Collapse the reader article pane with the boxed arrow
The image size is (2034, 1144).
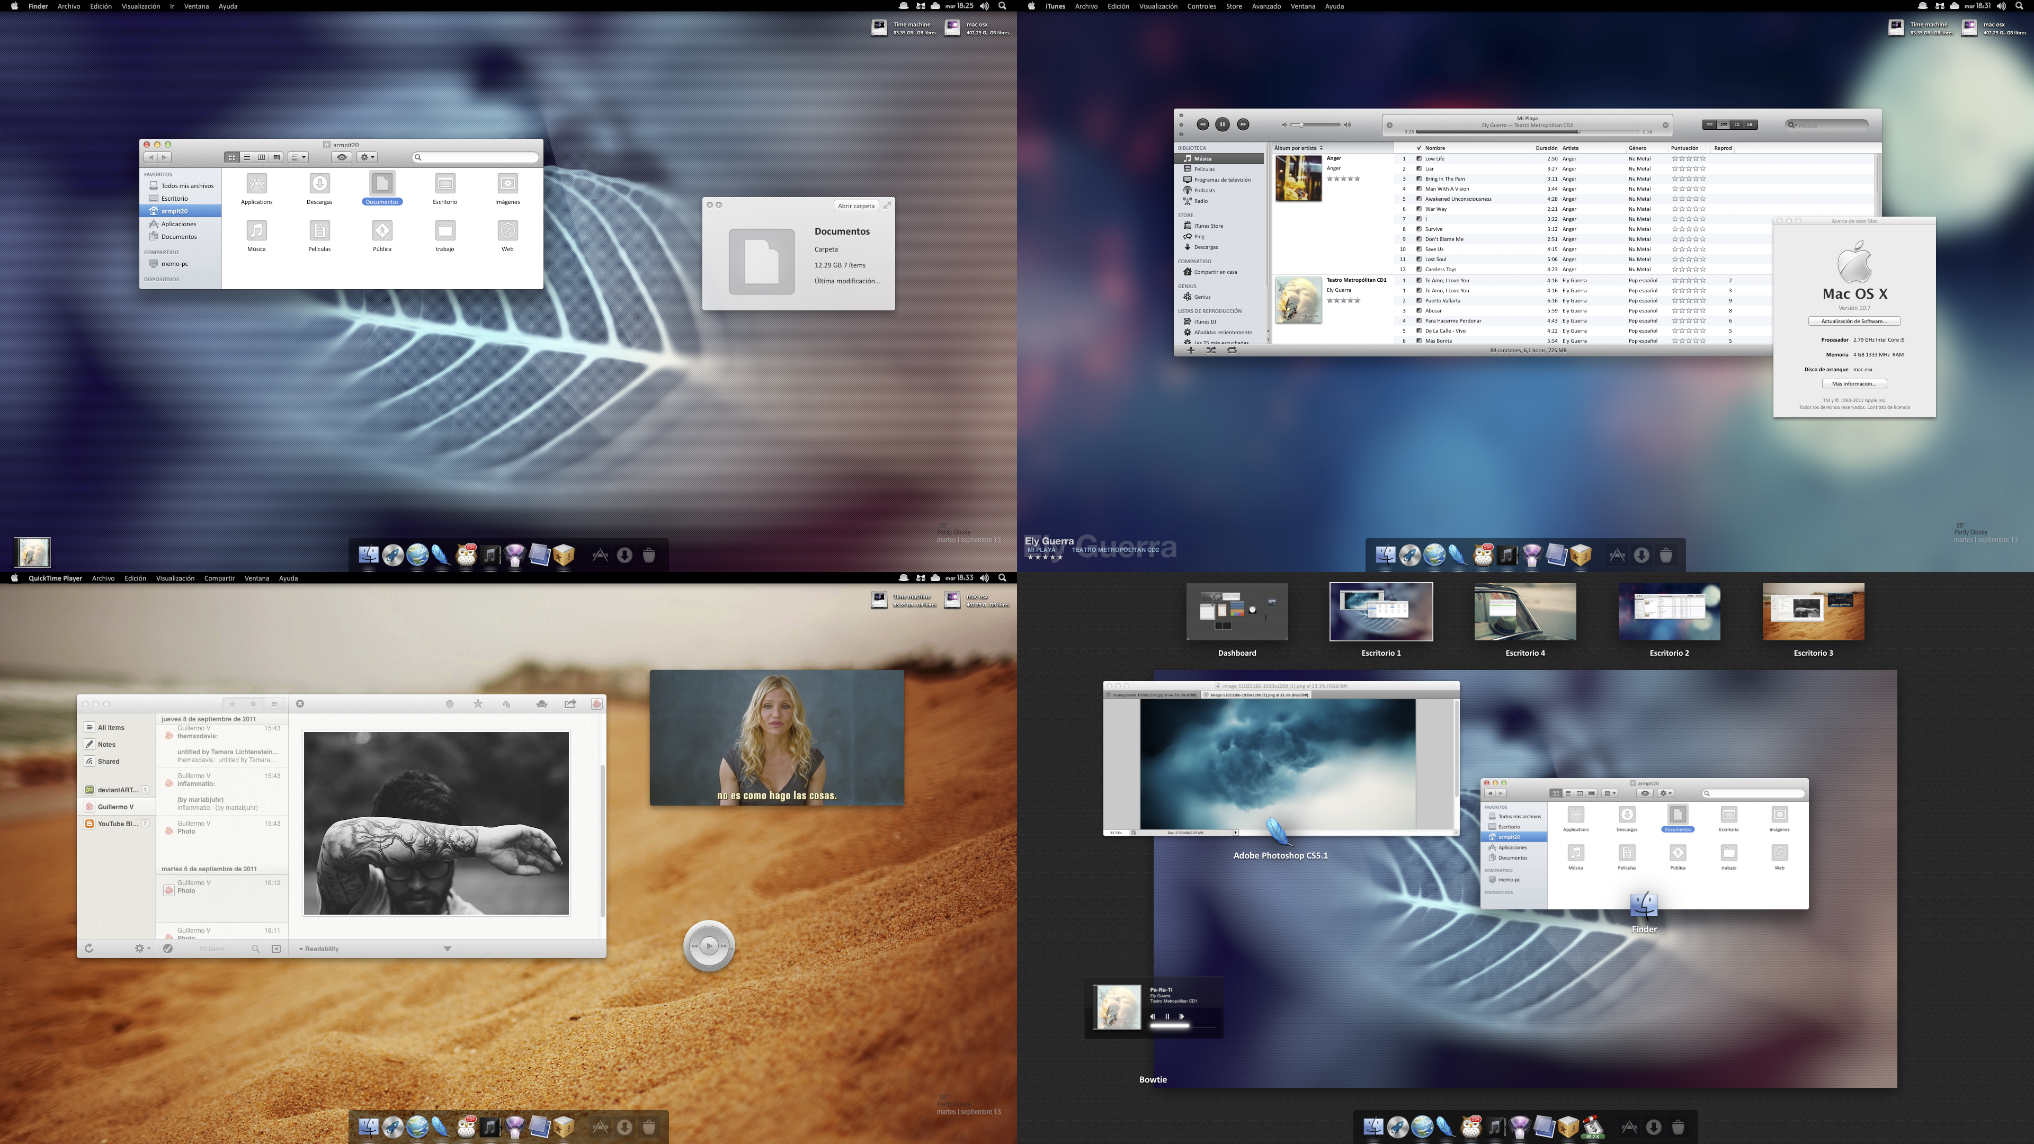coord(276,948)
